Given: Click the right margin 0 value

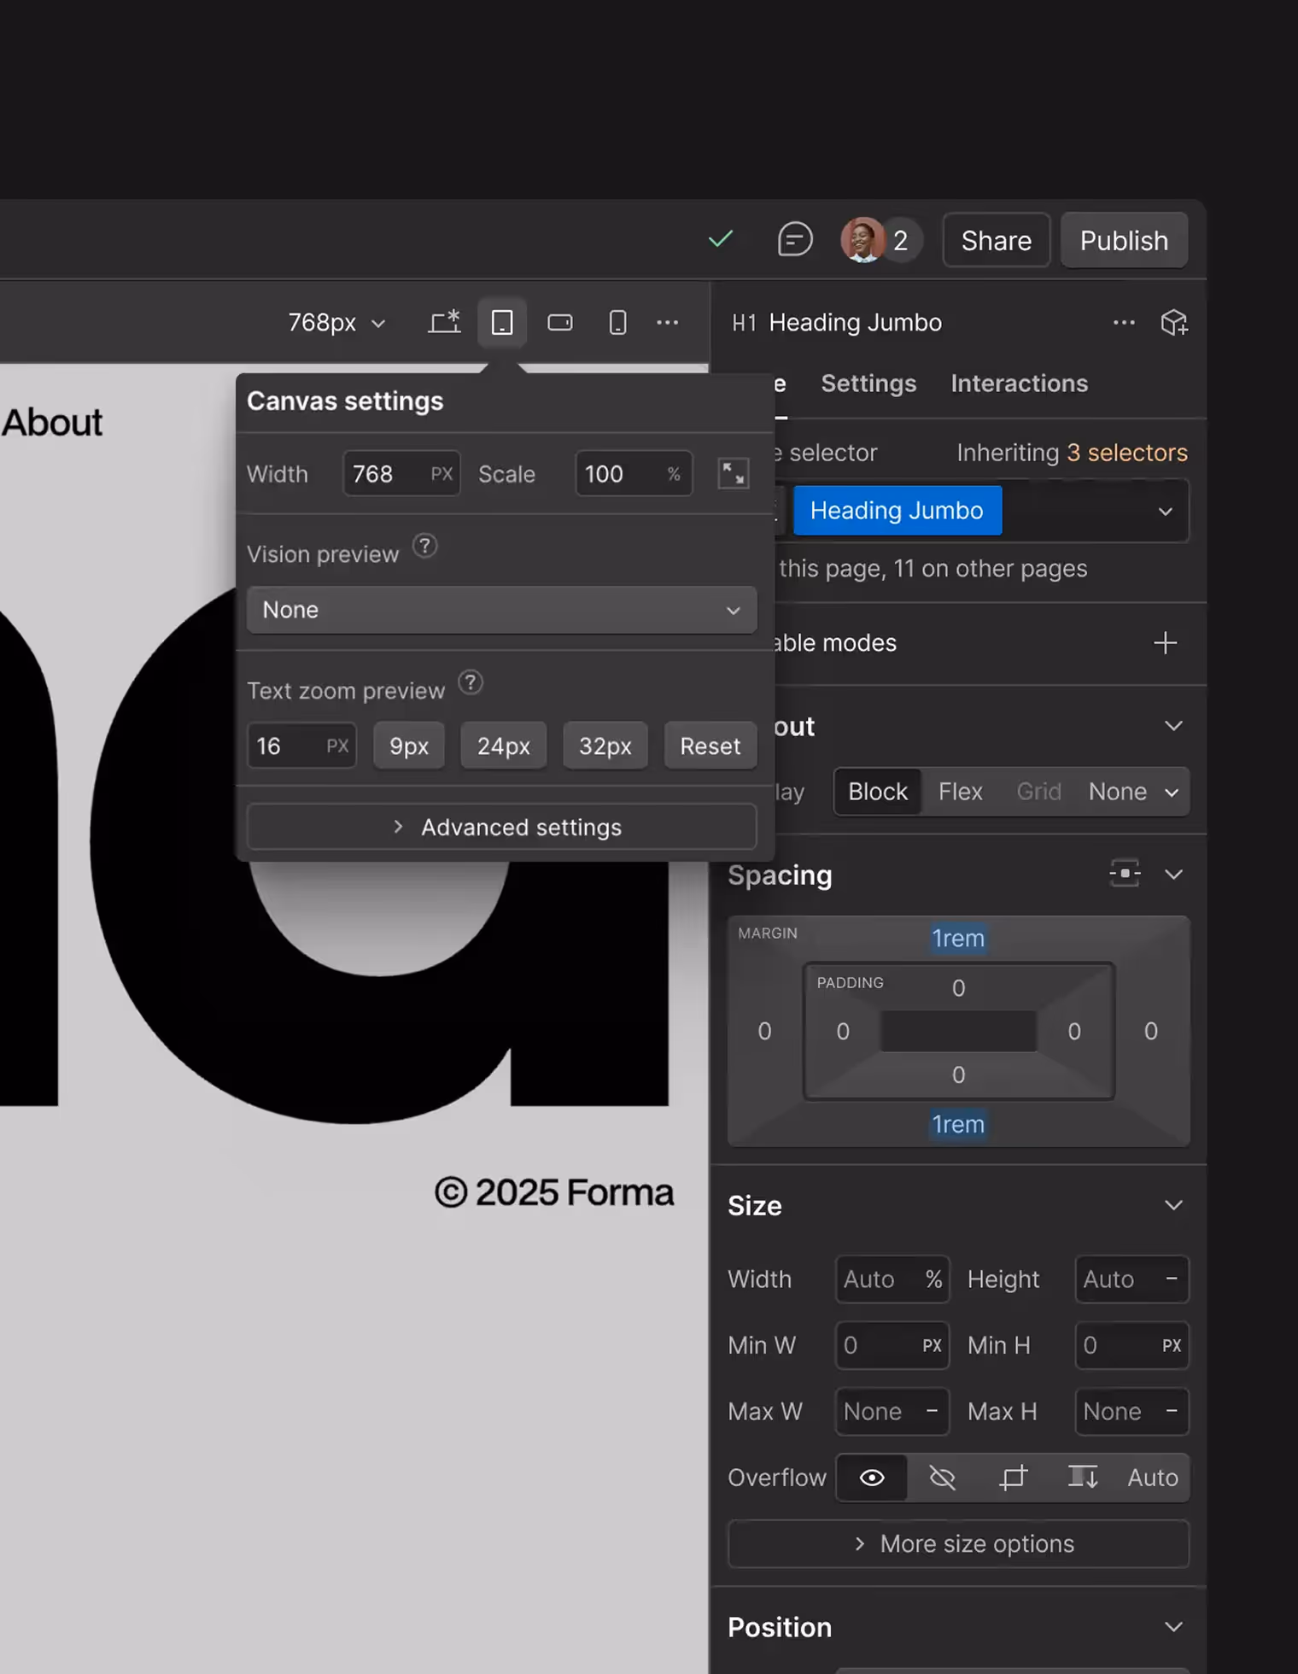Looking at the screenshot, I should (x=1151, y=1031).
